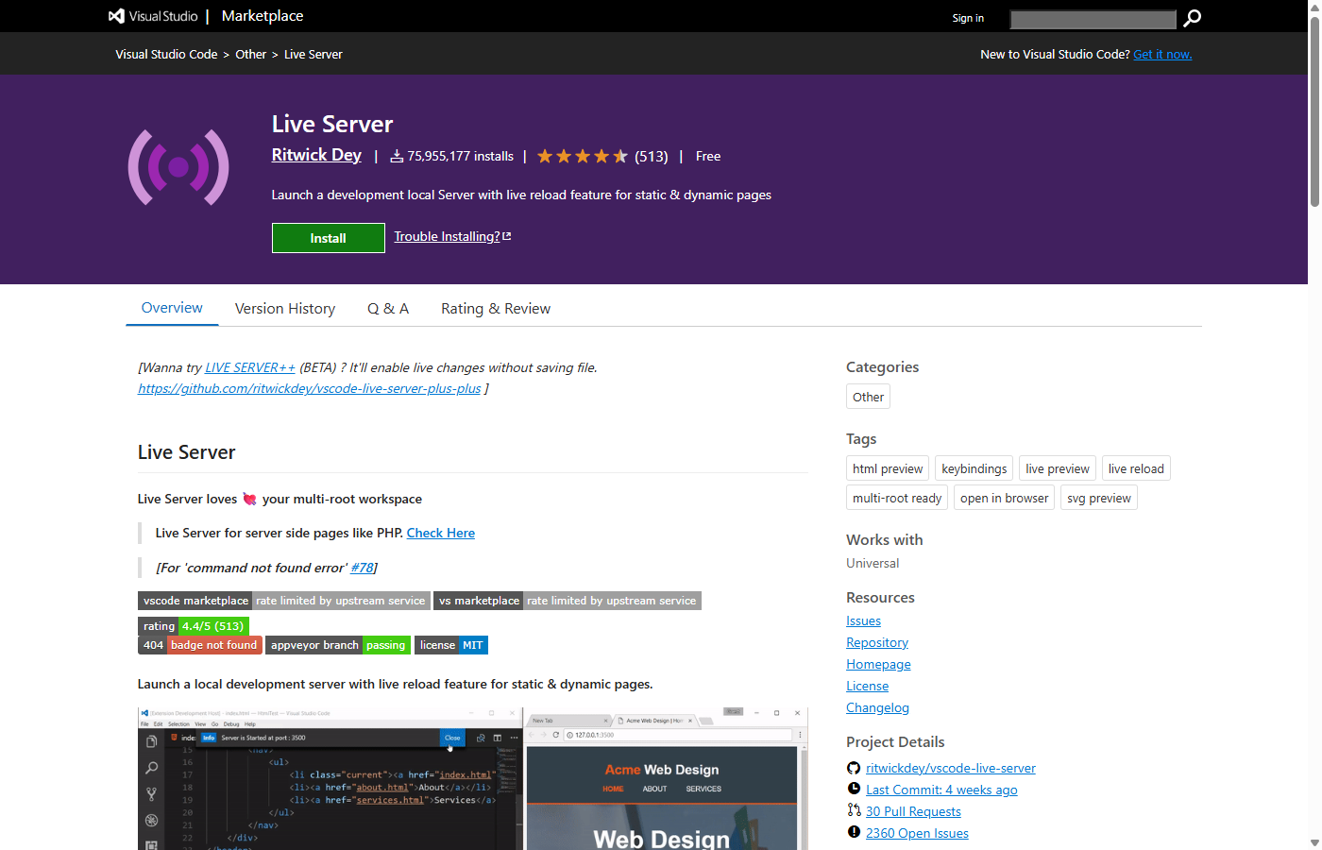
Task: Click the installs download icon
Action: tap(397, 156)
